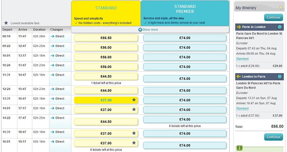Screen dimensions: 287x152
Task: Click the bottom Continue button below Total
Action: coord(273,137)
